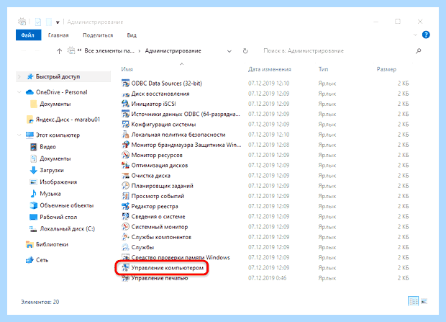Select Загрузки in the navigation pane

pos(52,171)
